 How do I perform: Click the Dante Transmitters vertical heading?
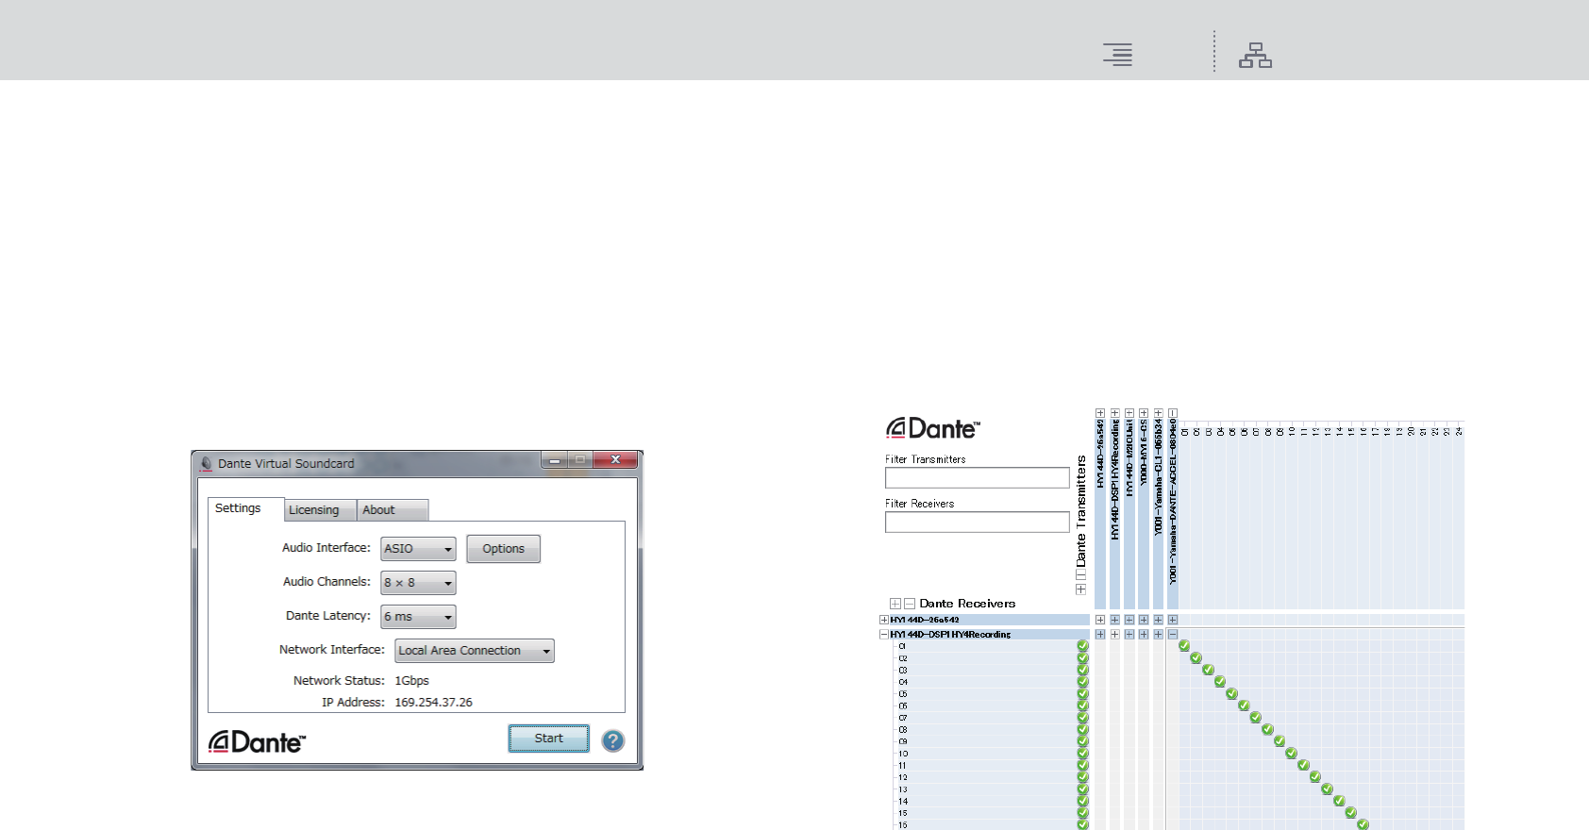pos(1081,510)
